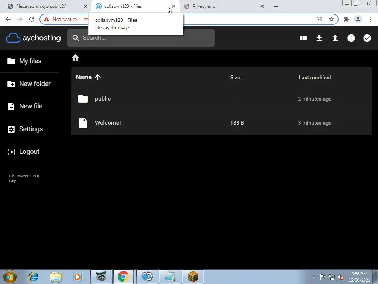Close the files.ayebruh.xyz/public2/ tab
This screenshot has height=284, width=378.
pos(86,6)
